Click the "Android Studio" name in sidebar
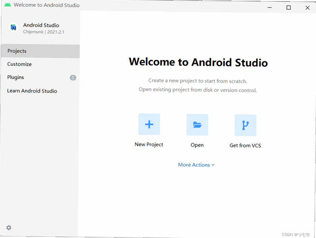 [x=41, y=25]
